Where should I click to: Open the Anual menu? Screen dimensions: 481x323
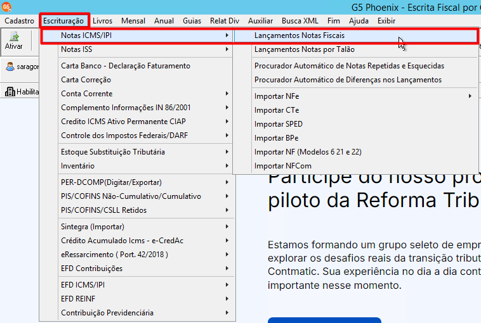pos(164,21)
